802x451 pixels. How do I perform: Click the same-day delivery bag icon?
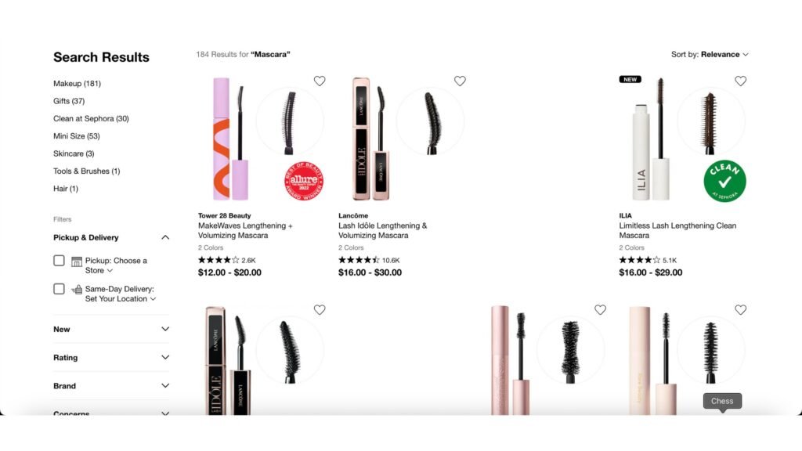pos(77,290)
